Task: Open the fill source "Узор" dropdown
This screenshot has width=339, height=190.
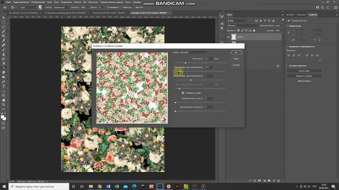Action: pyautogui.click(x=28, y=7)
